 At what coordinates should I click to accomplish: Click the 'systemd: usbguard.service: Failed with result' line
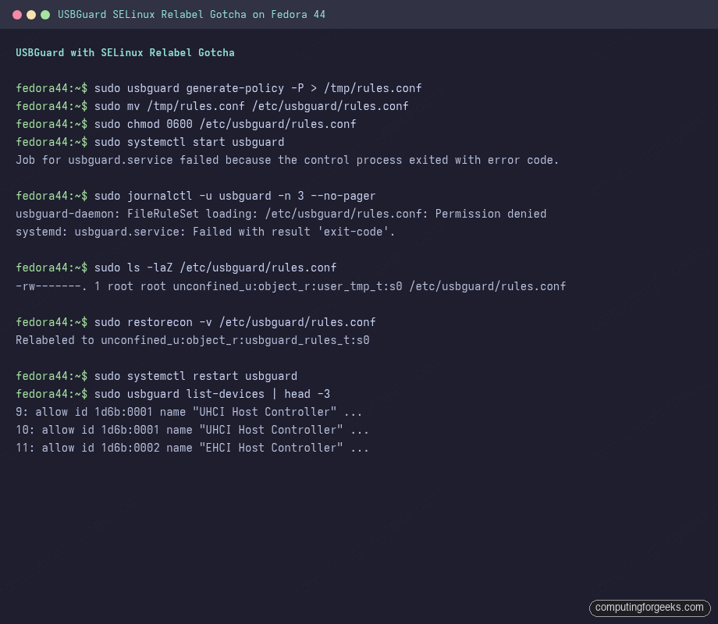pos(205,232)
